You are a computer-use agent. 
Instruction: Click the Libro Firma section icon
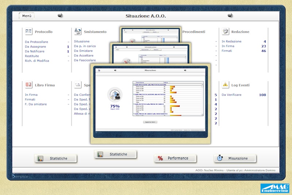pos(28,85)
